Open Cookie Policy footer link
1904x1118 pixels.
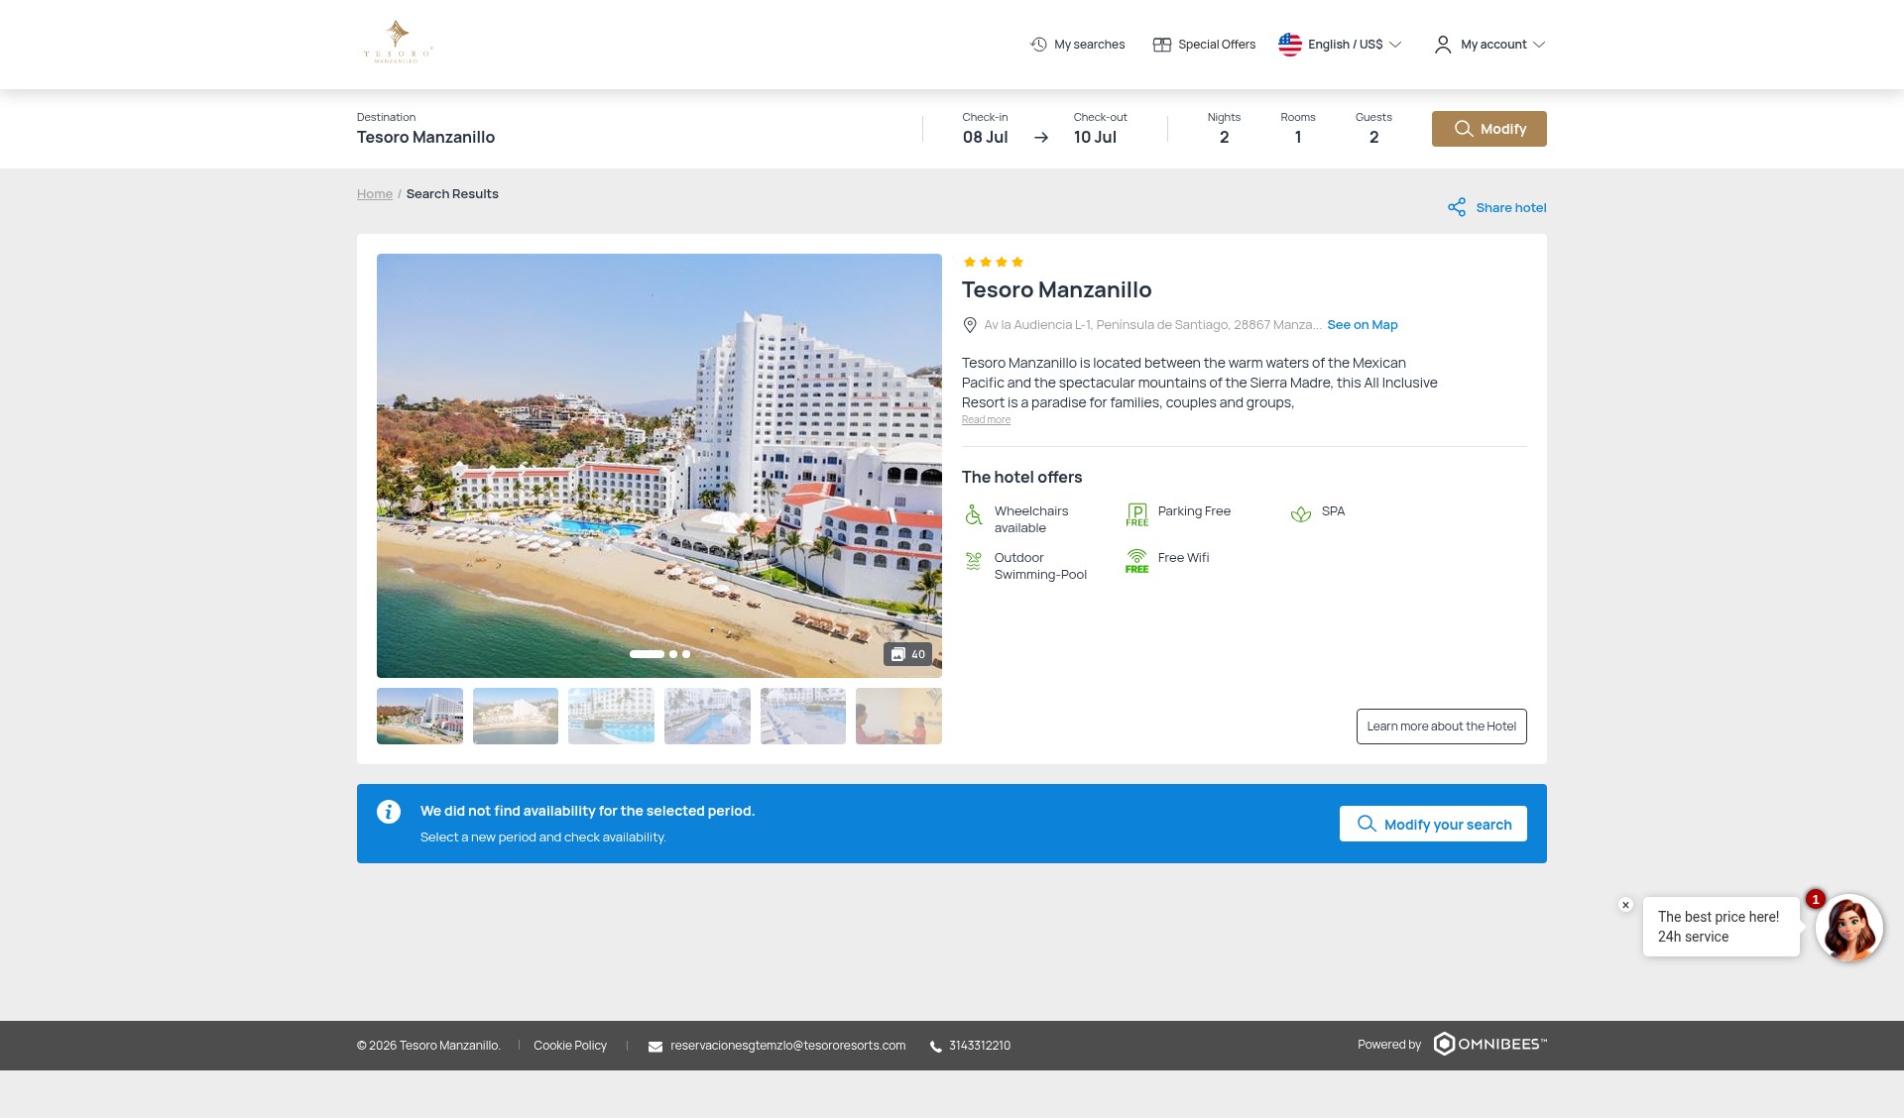pyautogui.click(x=570, y=1046)
